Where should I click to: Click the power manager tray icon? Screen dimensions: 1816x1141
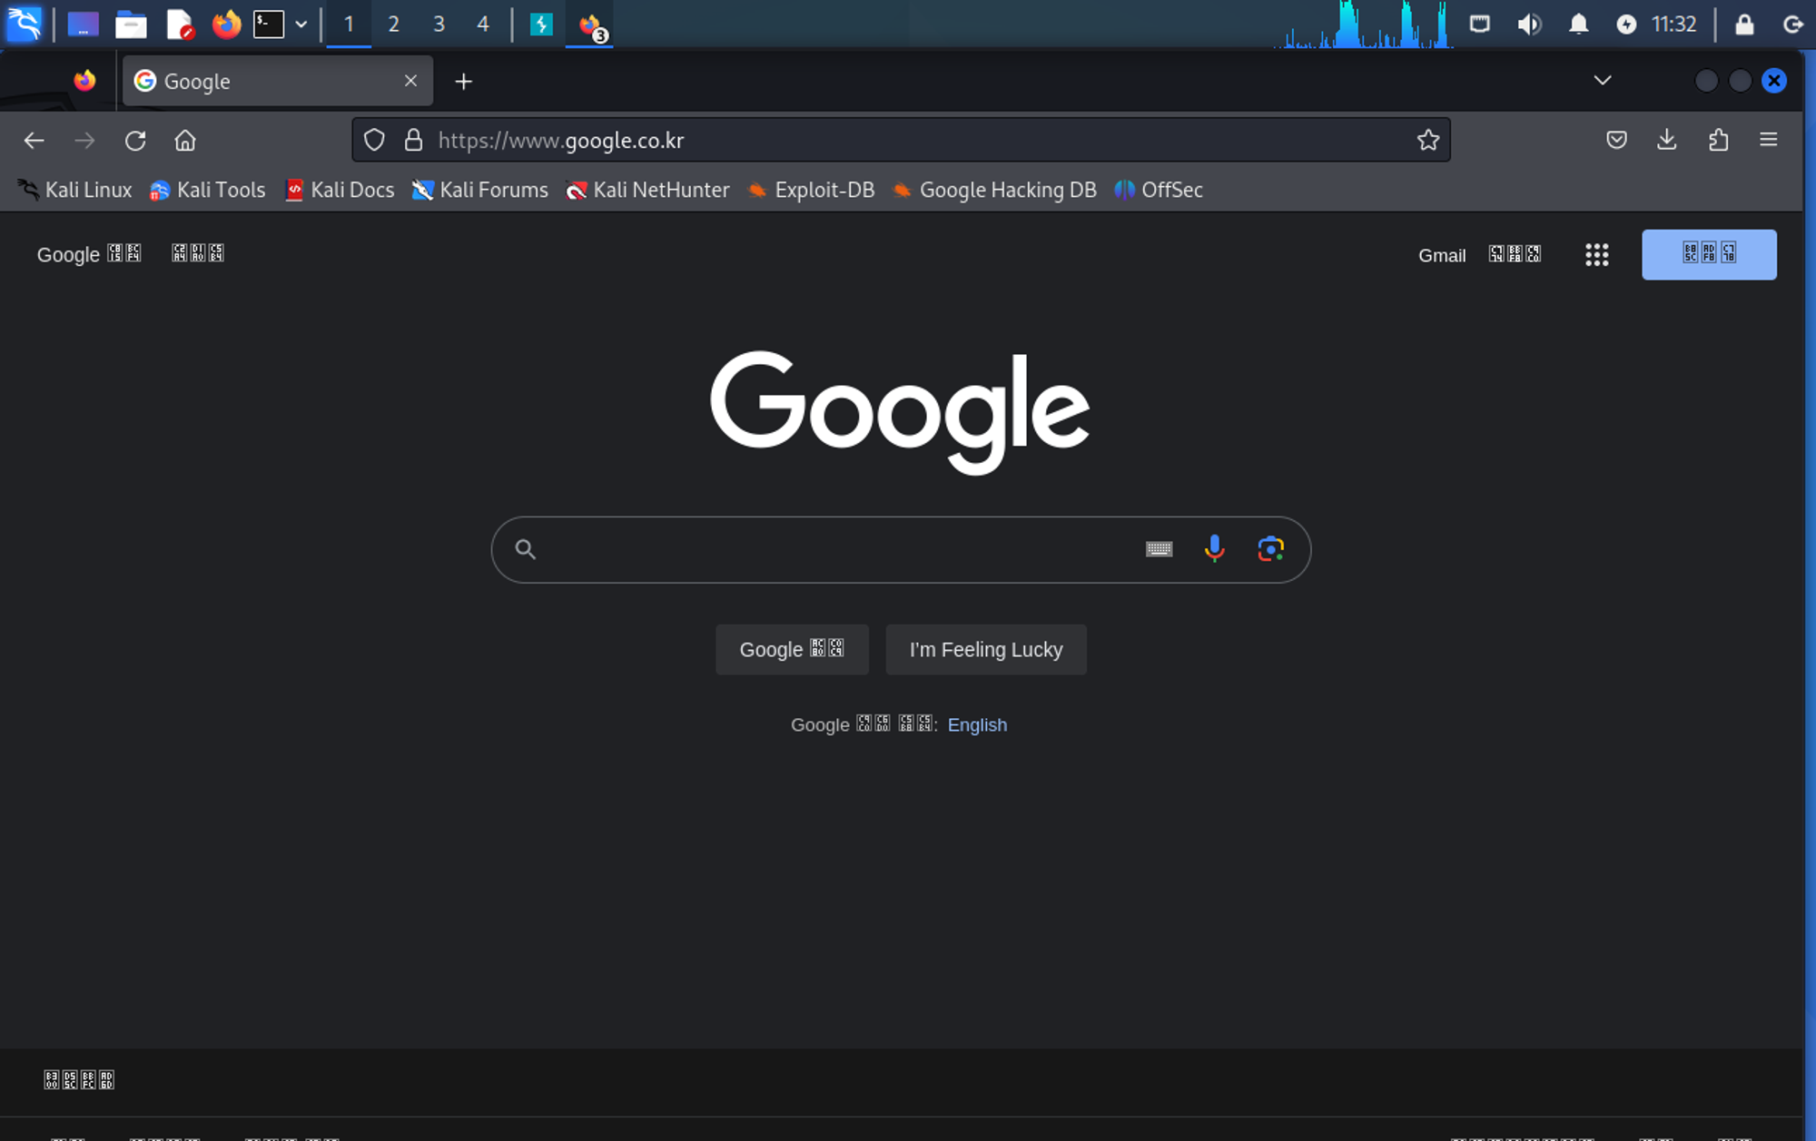click(1626, 25)
